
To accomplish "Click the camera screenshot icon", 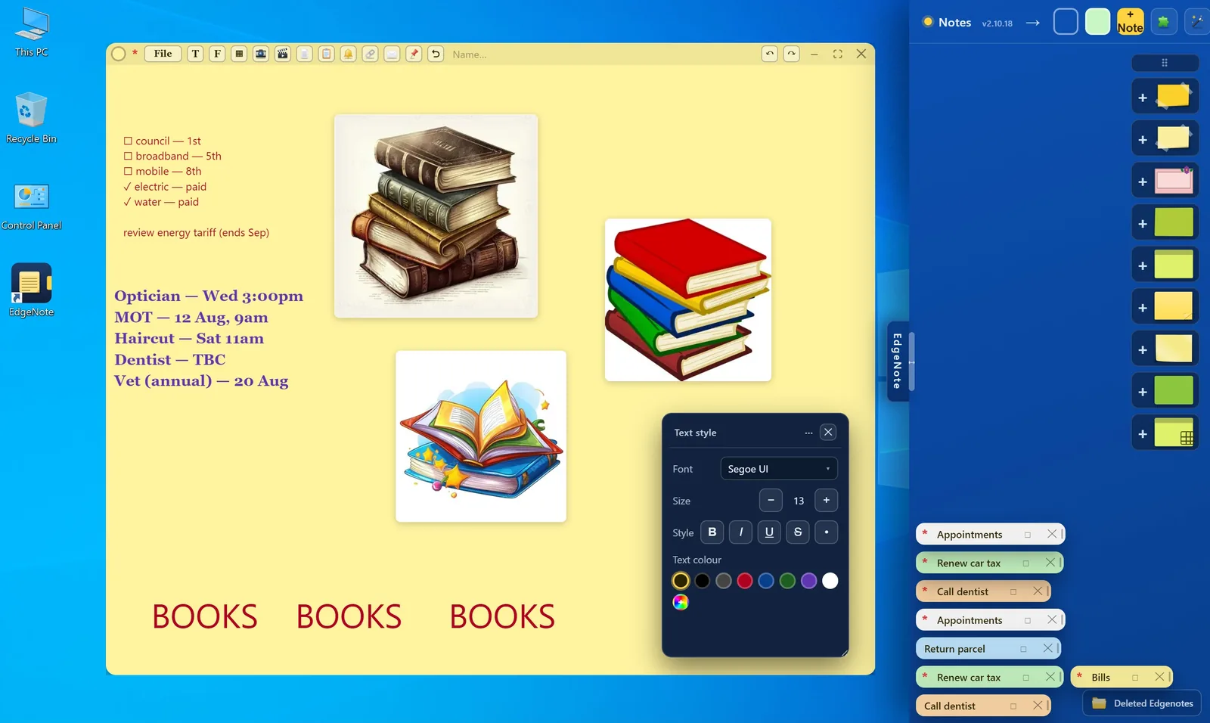I will [x=261, y=54].
